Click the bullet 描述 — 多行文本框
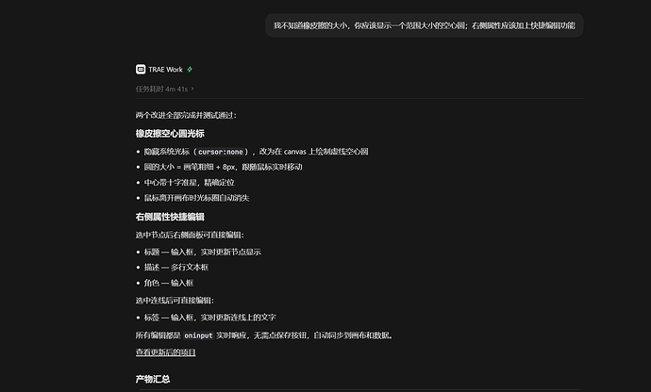Screen dimensions: 651x392 pyautogui.click(x=176, y=267)
